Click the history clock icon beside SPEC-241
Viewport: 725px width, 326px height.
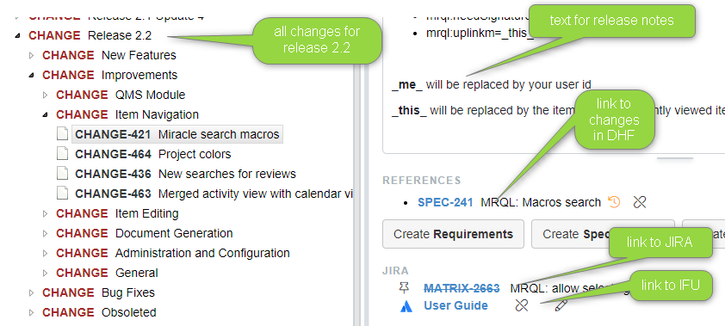tap(614, 202)
